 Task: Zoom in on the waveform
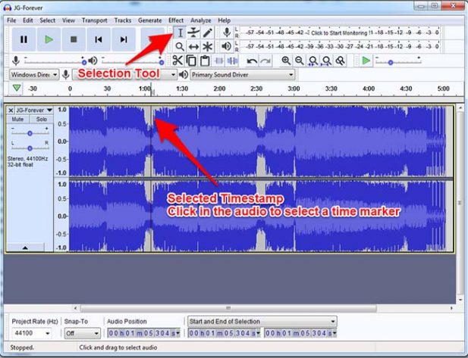[286, 61]
